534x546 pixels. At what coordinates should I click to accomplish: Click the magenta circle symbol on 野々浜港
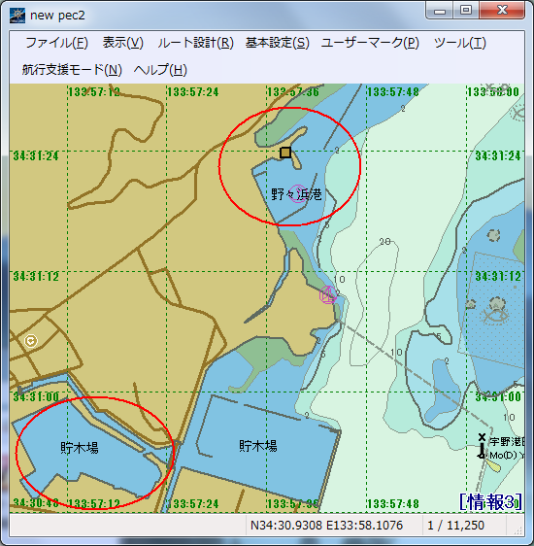[297, 193]
